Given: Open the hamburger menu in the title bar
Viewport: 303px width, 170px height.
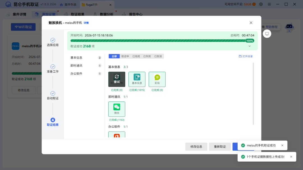Looking at the screenshot, I should [x=269, y=4].
